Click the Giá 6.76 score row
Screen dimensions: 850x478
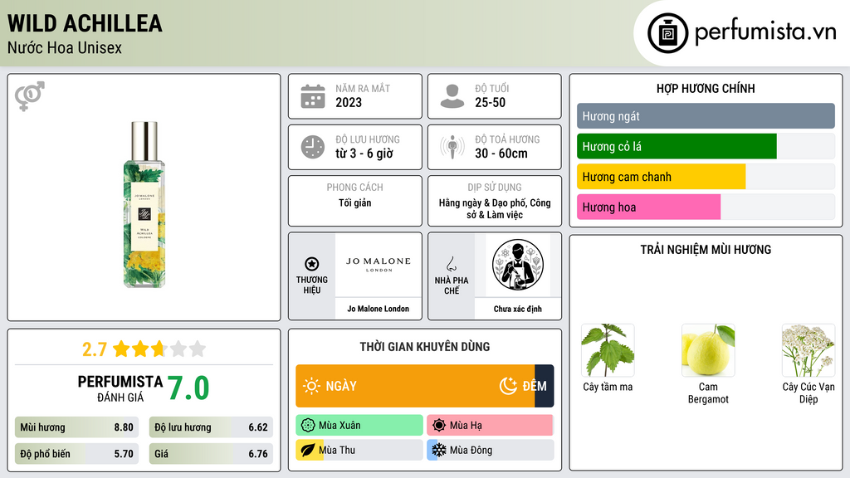[x=211, y=454]
